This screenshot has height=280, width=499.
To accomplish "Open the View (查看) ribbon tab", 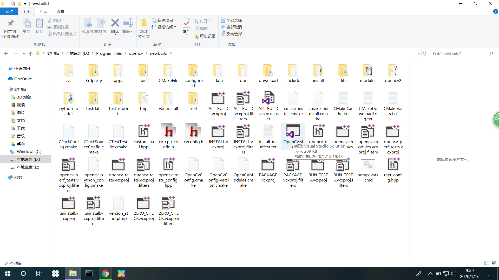I will click(x=60, y=11).
